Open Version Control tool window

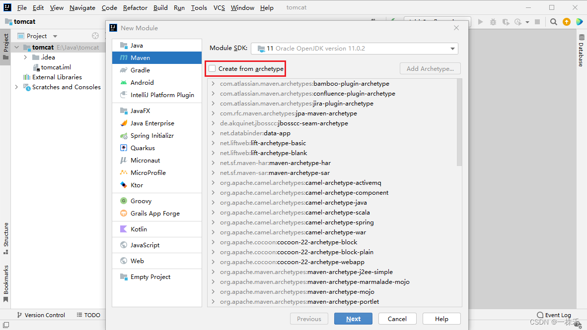41,315
